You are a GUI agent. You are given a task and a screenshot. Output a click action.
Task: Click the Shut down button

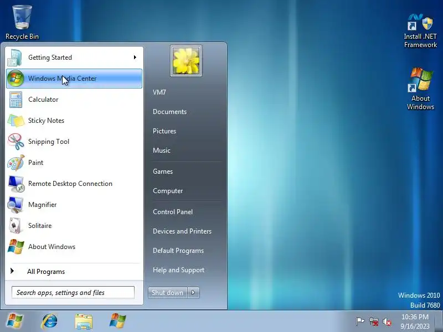tap(168, 293)
